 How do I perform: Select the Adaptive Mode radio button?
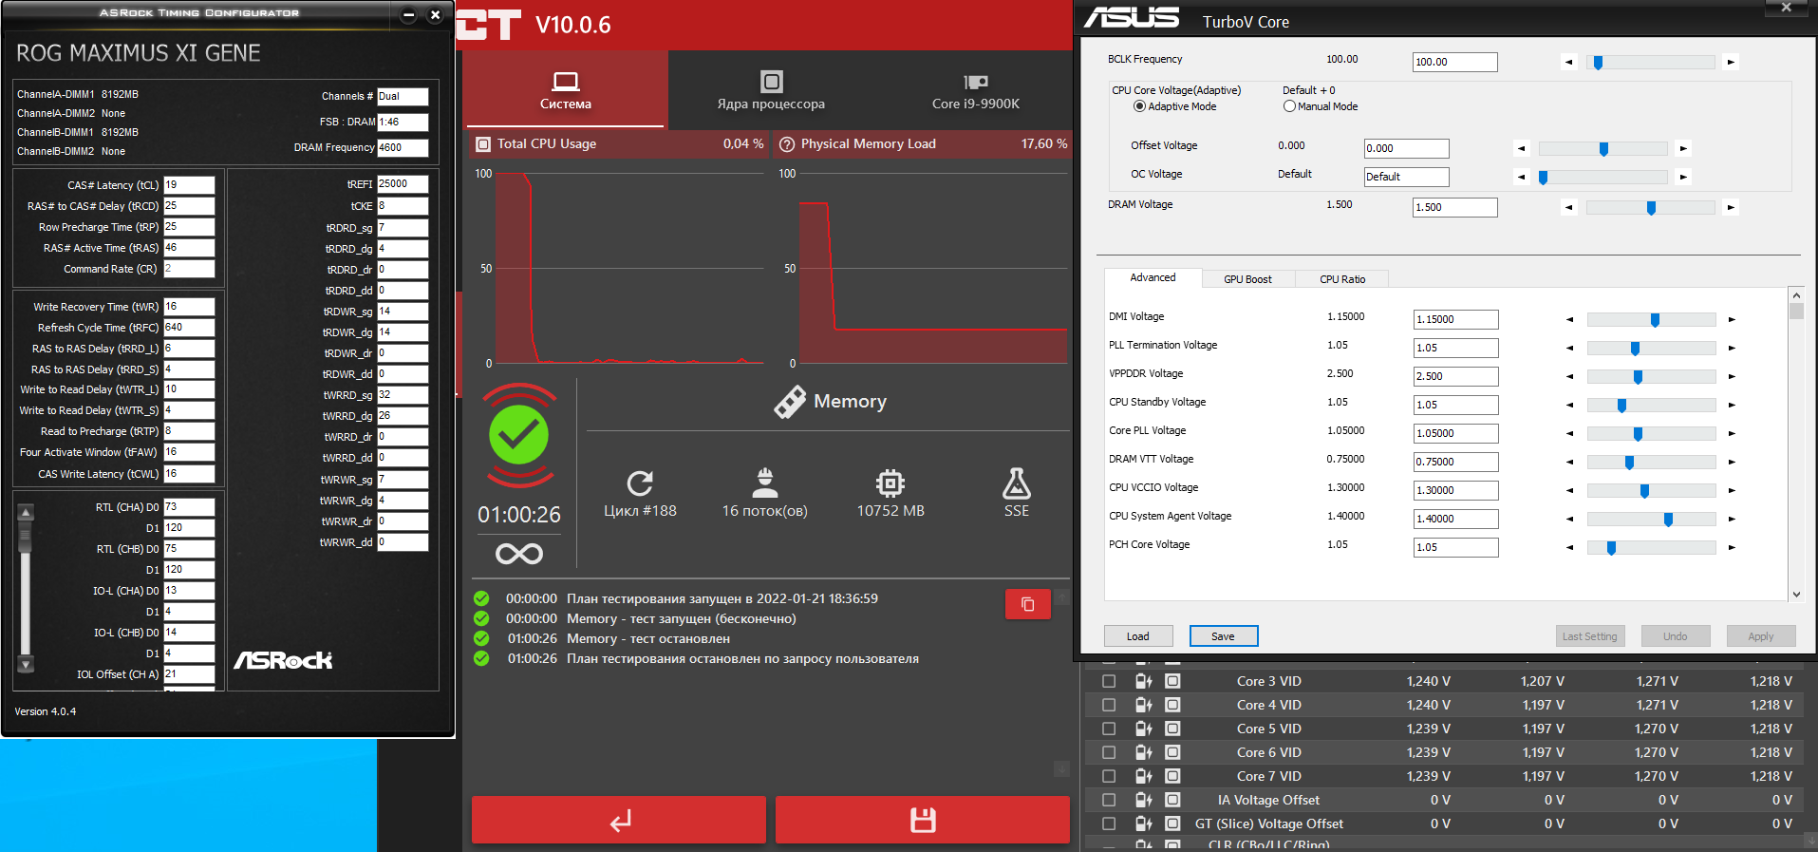click(1139, 106)
